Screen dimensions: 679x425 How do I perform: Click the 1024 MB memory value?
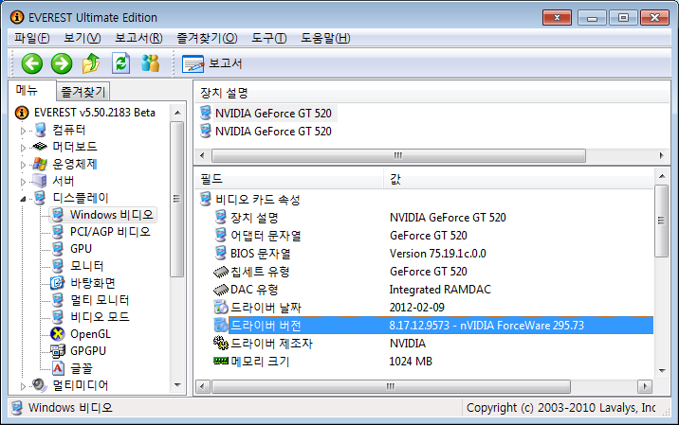pos(411,361)
